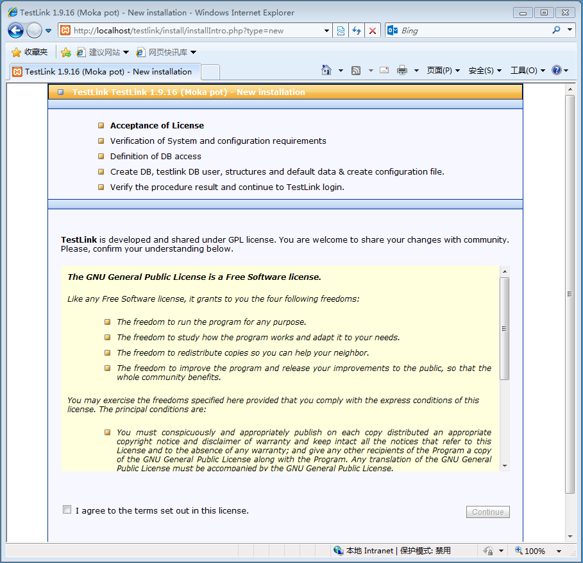The image size is (583, 563).
Task: Click the red Stop loading icon
Action: 373,31
